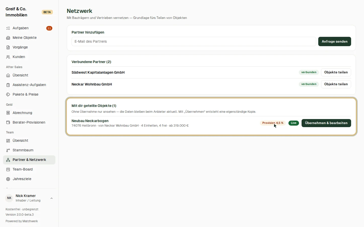This screenshot has height=227, width=364.
Task: Select Jahresziele in the sidebar
Action: pos(29,179)
